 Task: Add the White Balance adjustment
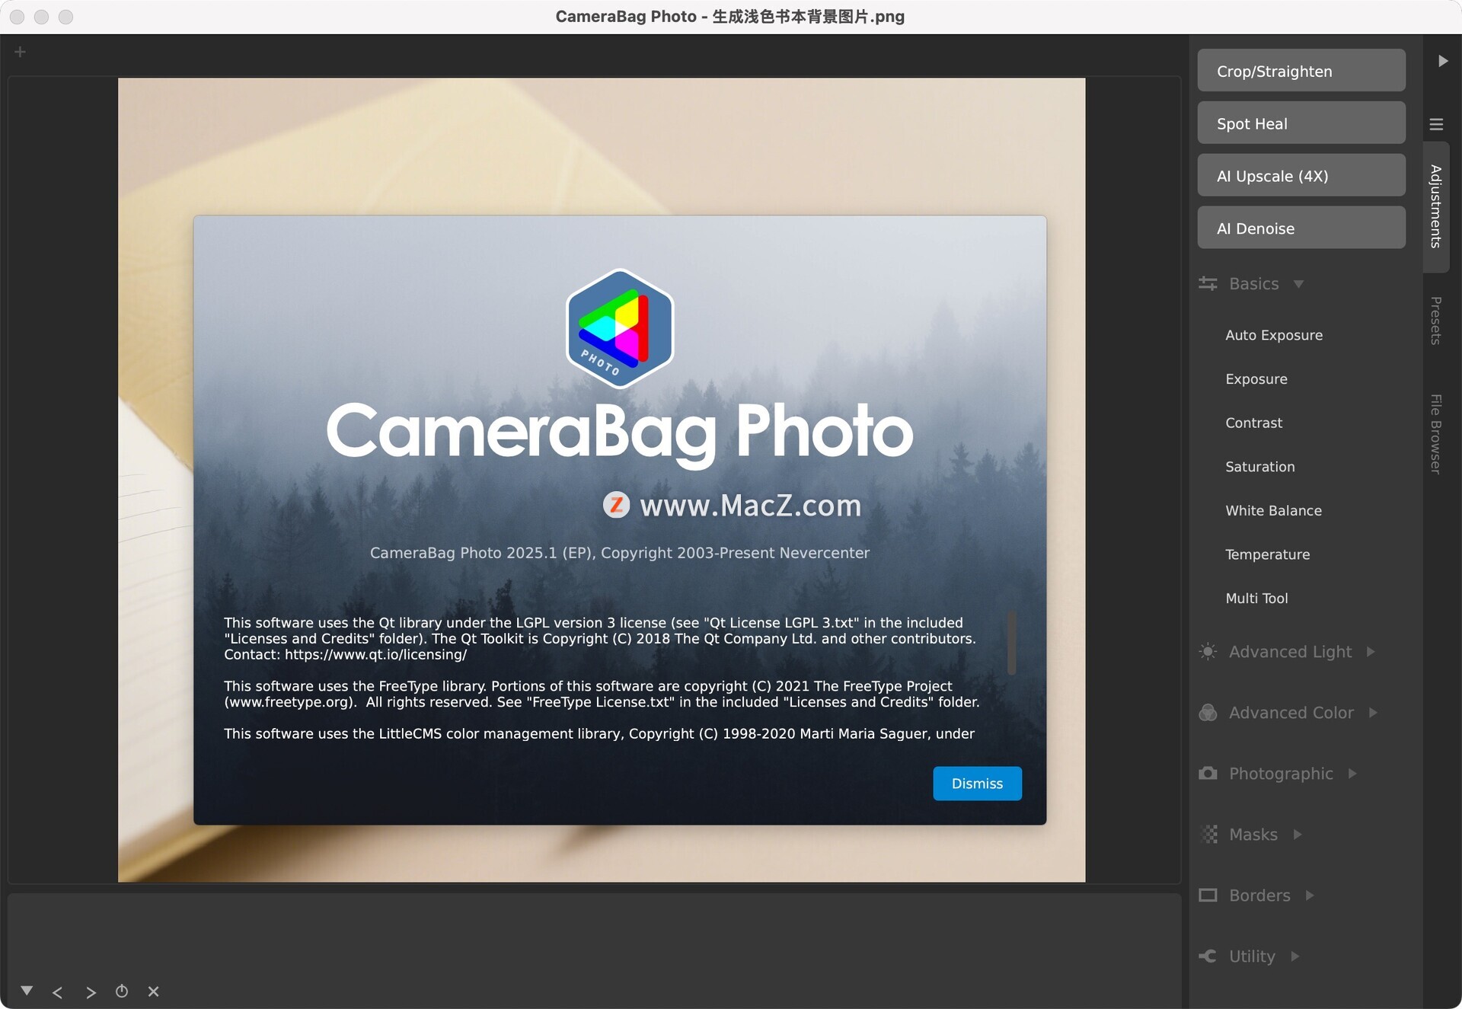coord(1273,510)
